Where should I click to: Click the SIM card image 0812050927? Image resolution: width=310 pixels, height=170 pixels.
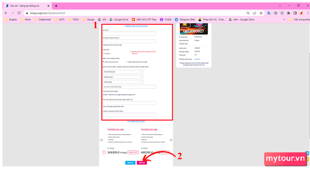tap(194, 29)
